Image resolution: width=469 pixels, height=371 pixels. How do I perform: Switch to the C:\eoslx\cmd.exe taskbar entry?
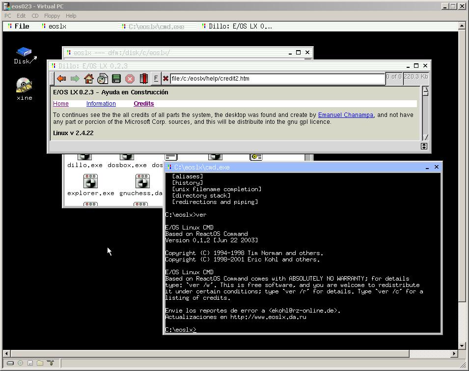[153, 27]
